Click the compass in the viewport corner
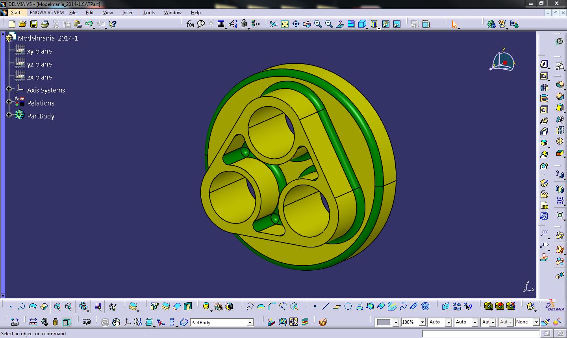 (503, 60)
